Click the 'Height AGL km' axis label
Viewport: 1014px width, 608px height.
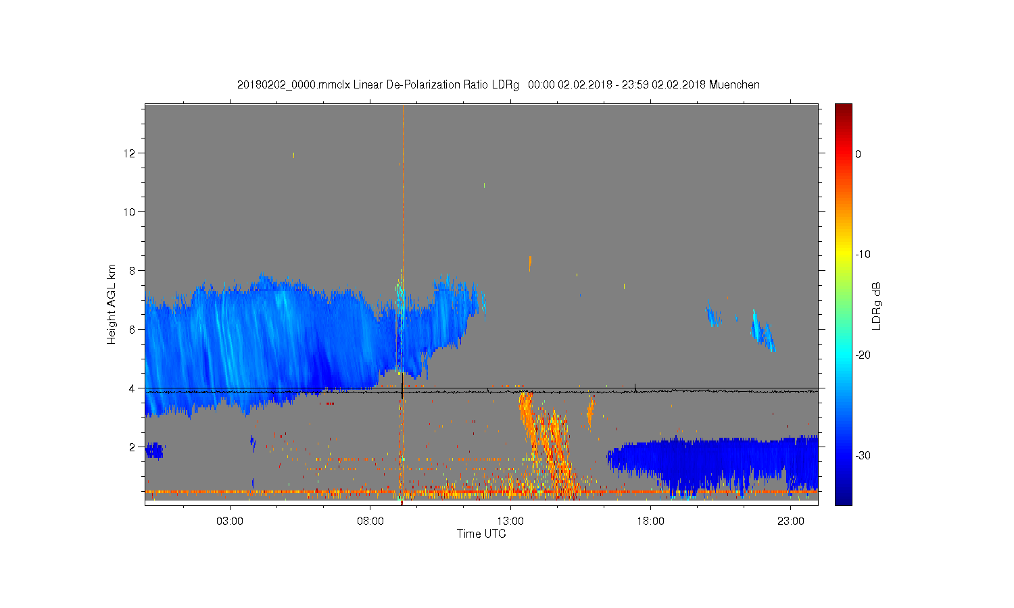click(x=112, y=304)
